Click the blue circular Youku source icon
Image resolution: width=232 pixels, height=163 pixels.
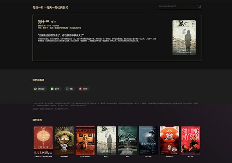pos(67,89)
